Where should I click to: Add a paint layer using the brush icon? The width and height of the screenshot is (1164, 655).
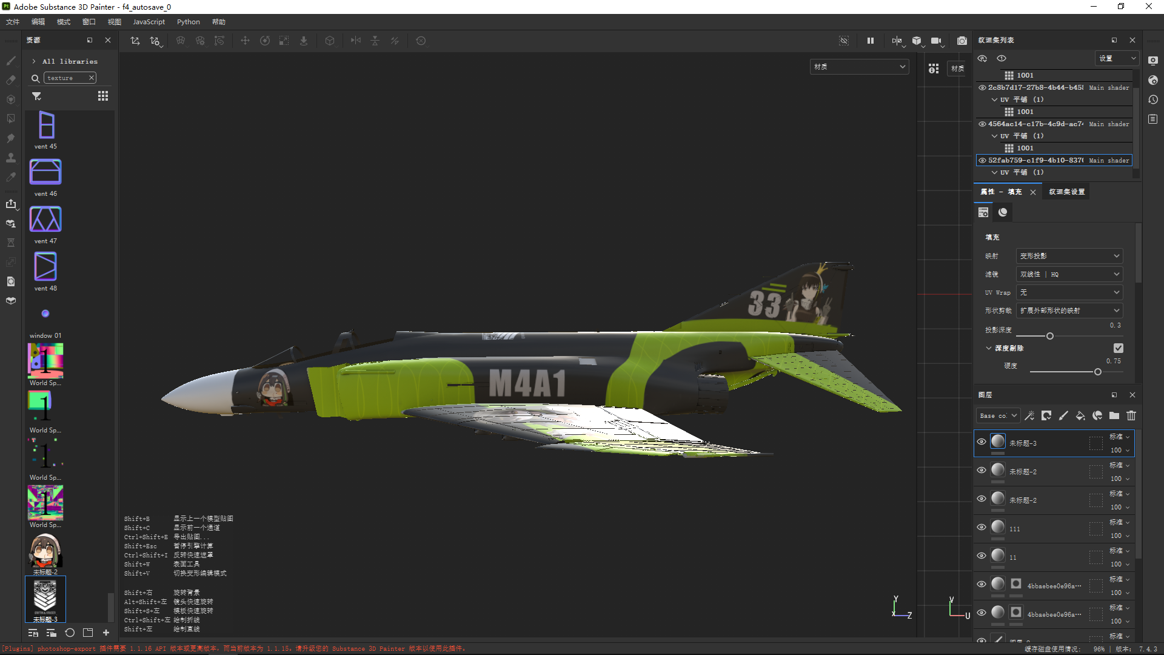[x=1063, y=416]
